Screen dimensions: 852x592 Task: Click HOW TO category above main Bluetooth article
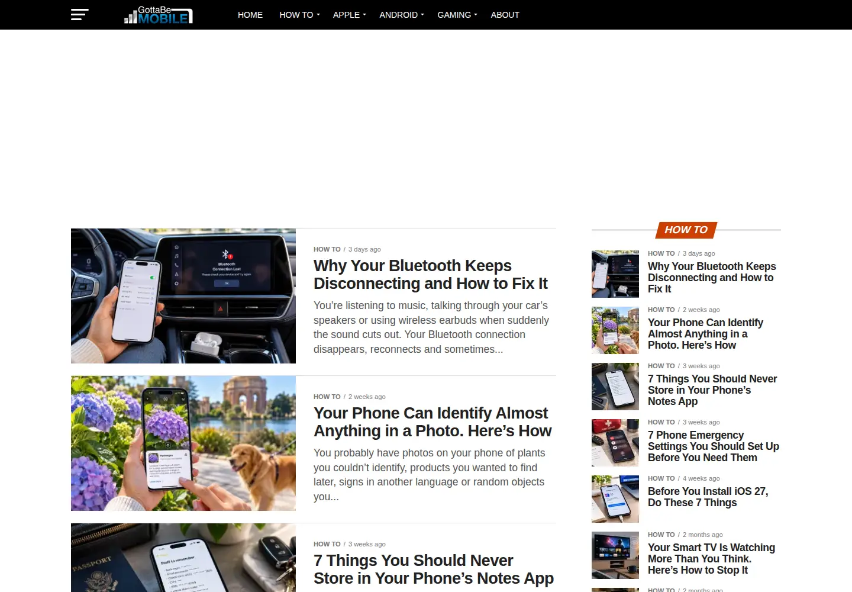point(327,249)
